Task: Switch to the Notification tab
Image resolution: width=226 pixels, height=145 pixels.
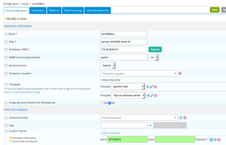Action: pos(38,10)
